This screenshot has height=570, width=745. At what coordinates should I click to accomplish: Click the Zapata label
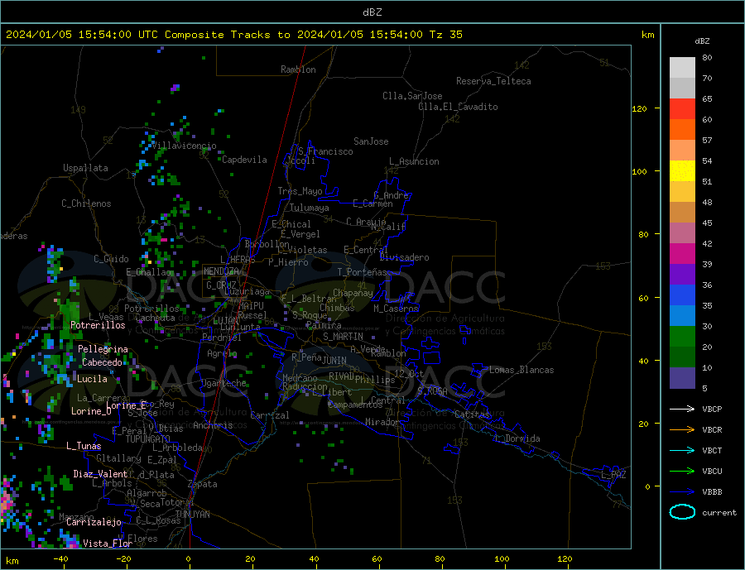click(x=203, y=484)
